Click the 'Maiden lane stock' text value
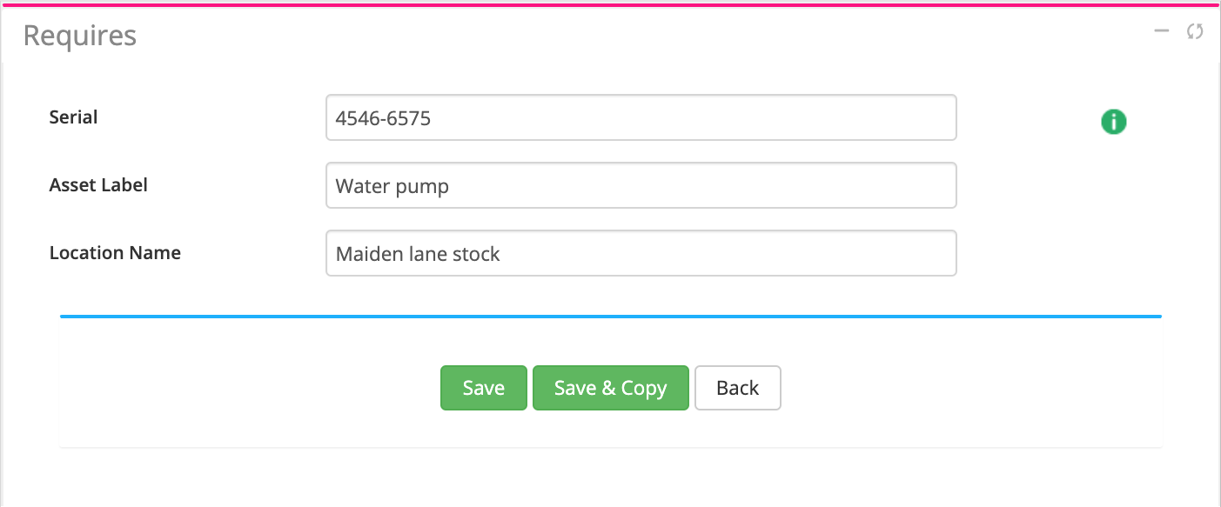The width and height of the screenshot is (1221, 507). click(x=418, y=254)
